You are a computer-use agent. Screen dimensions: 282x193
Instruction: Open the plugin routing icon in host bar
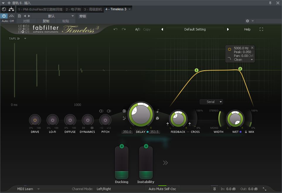[x=11, y=9]
